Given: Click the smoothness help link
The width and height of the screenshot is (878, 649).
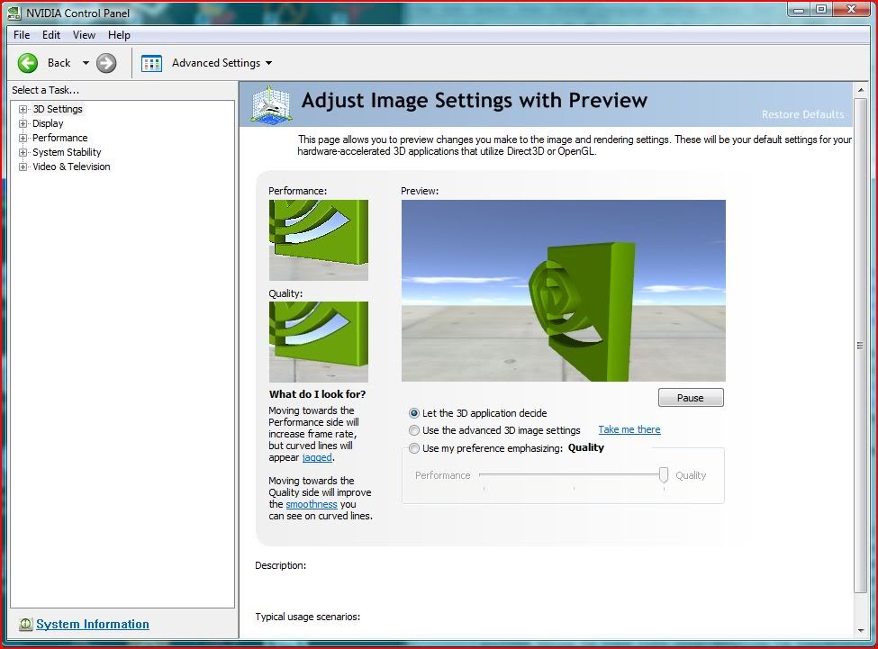Looking at the screenshot, I should click(312, 504).
